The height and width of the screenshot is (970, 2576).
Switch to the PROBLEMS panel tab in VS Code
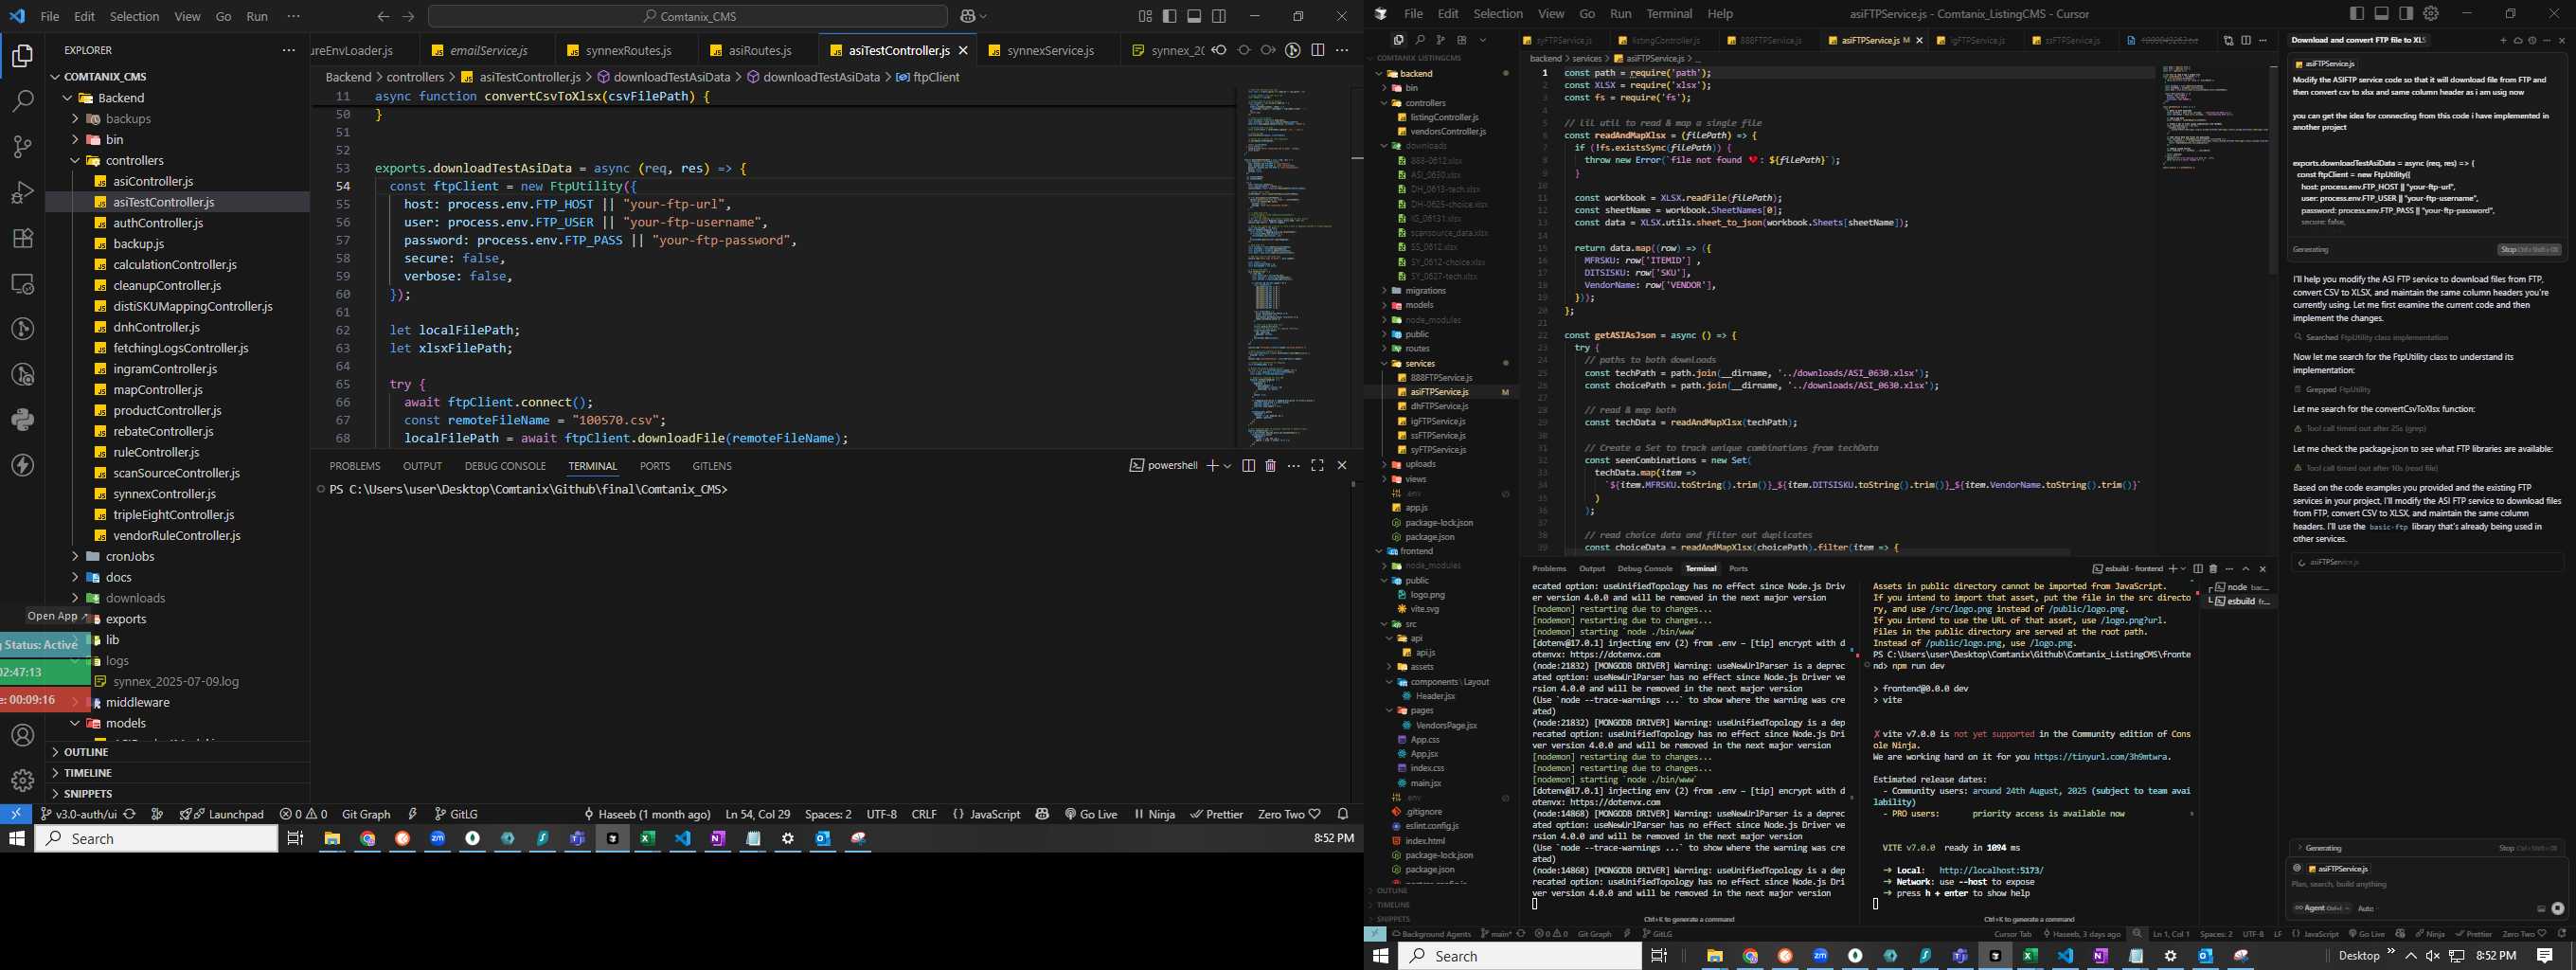pos(355,466)
